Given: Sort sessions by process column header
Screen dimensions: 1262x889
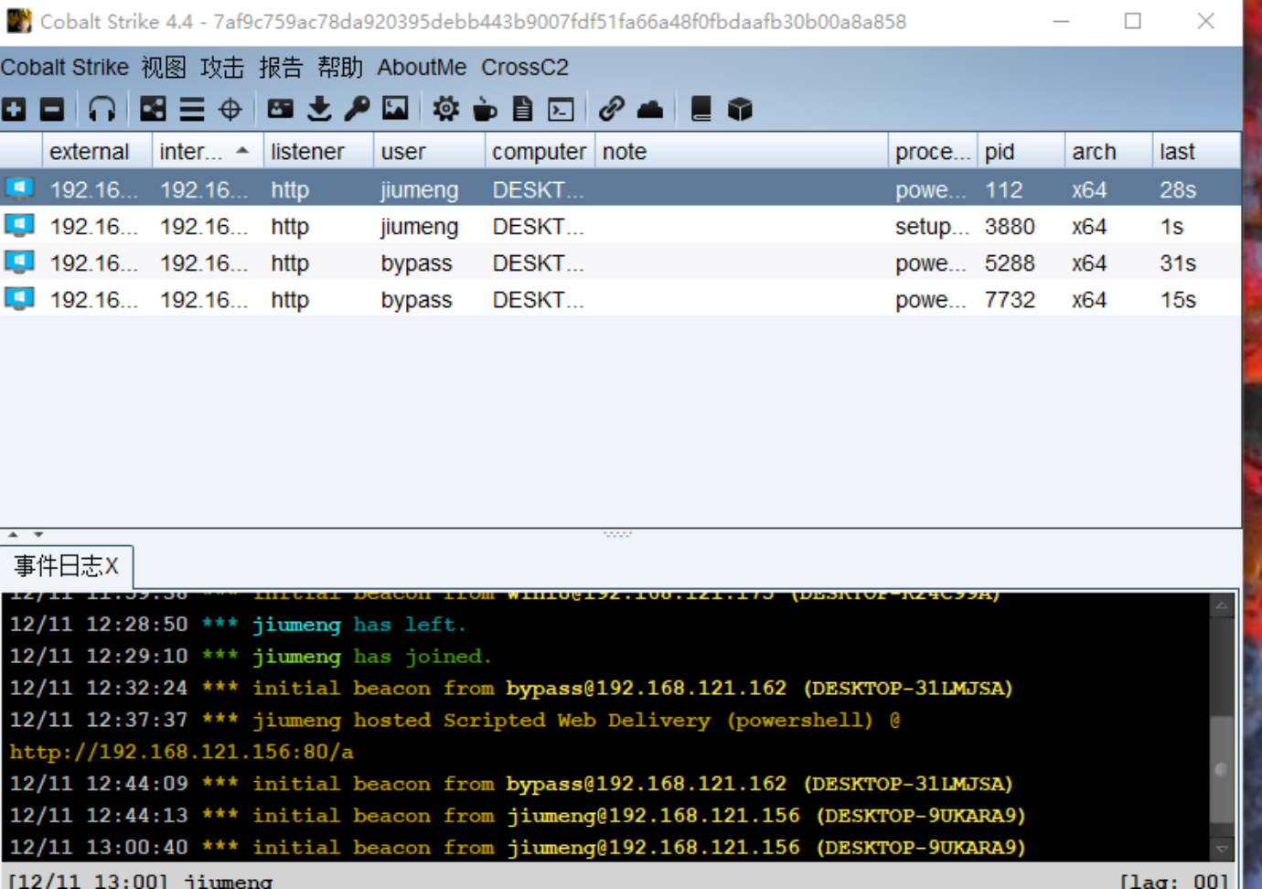Looking at the screenshot, I should (x=932, y=151).
